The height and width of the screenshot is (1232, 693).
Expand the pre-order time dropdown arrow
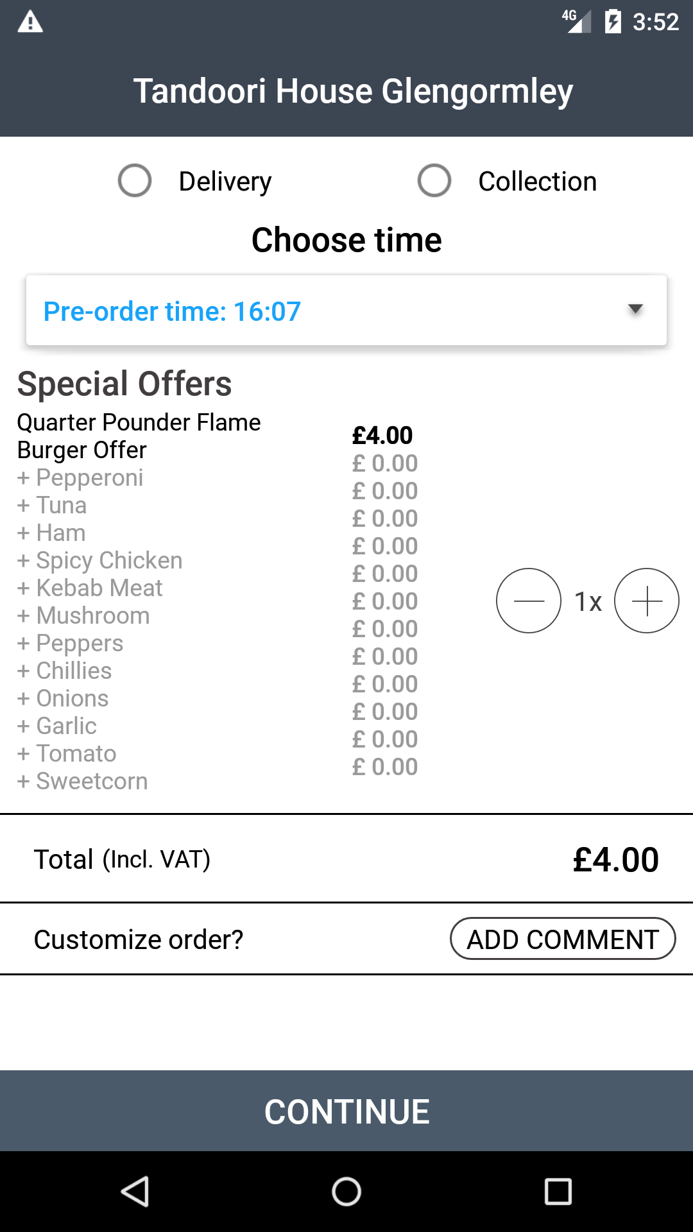(635, 309)
